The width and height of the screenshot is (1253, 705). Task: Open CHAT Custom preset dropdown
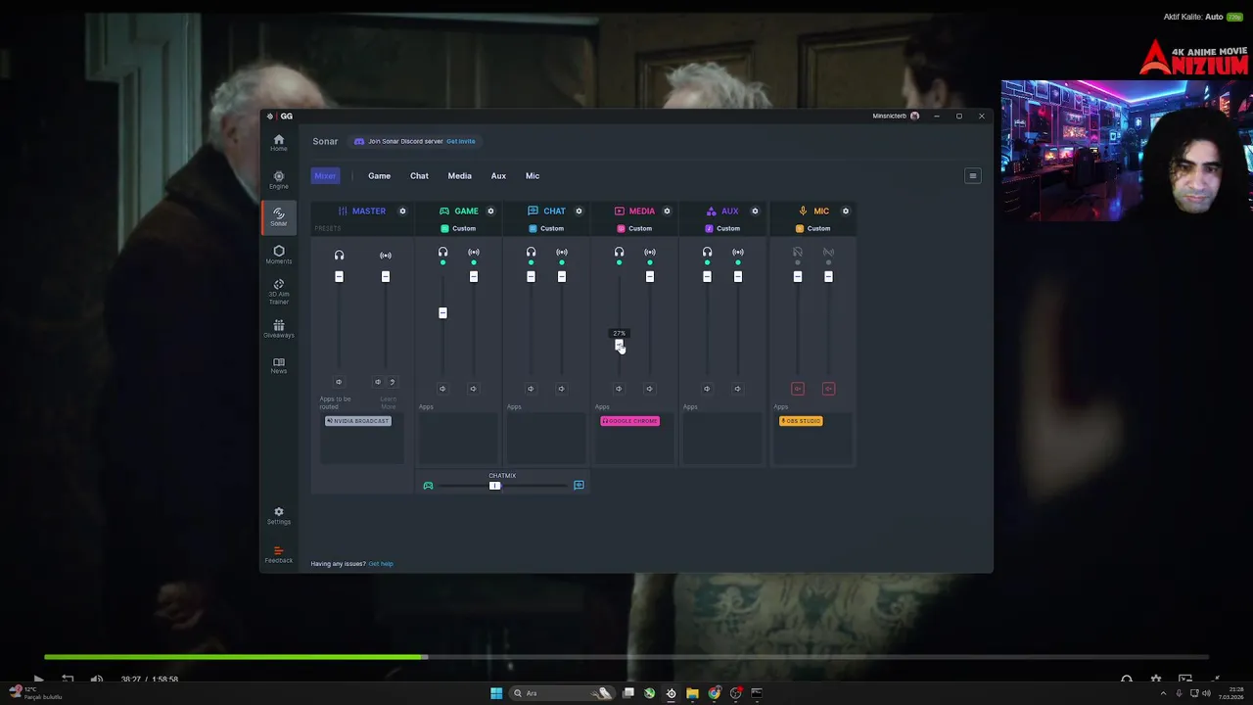(x=546, y=228)
